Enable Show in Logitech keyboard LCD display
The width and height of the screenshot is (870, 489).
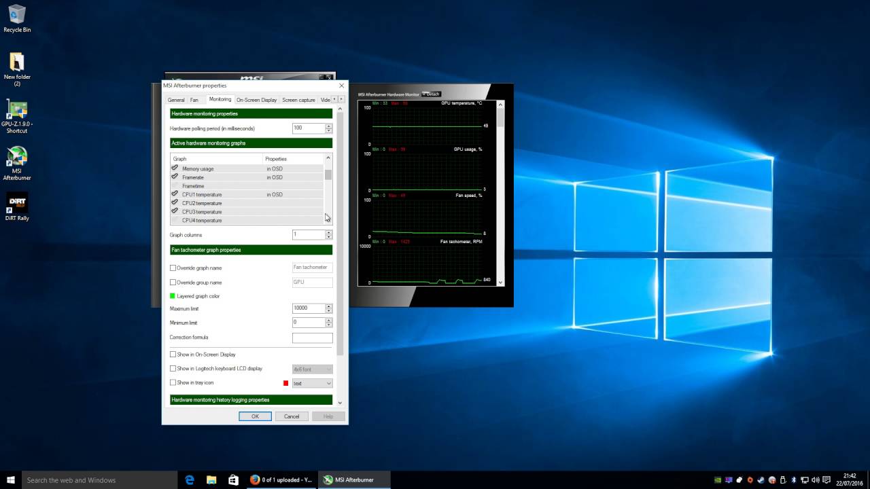(173, 369)
